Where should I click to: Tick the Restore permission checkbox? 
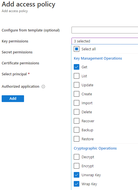tap(77, 139)
